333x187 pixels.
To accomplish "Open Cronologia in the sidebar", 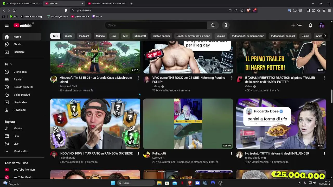I will [22, 72].
